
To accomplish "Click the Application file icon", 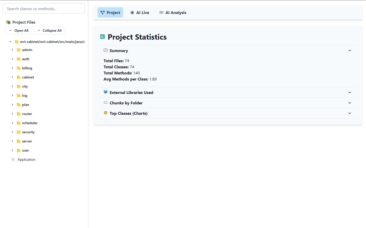I will point(13,160).
